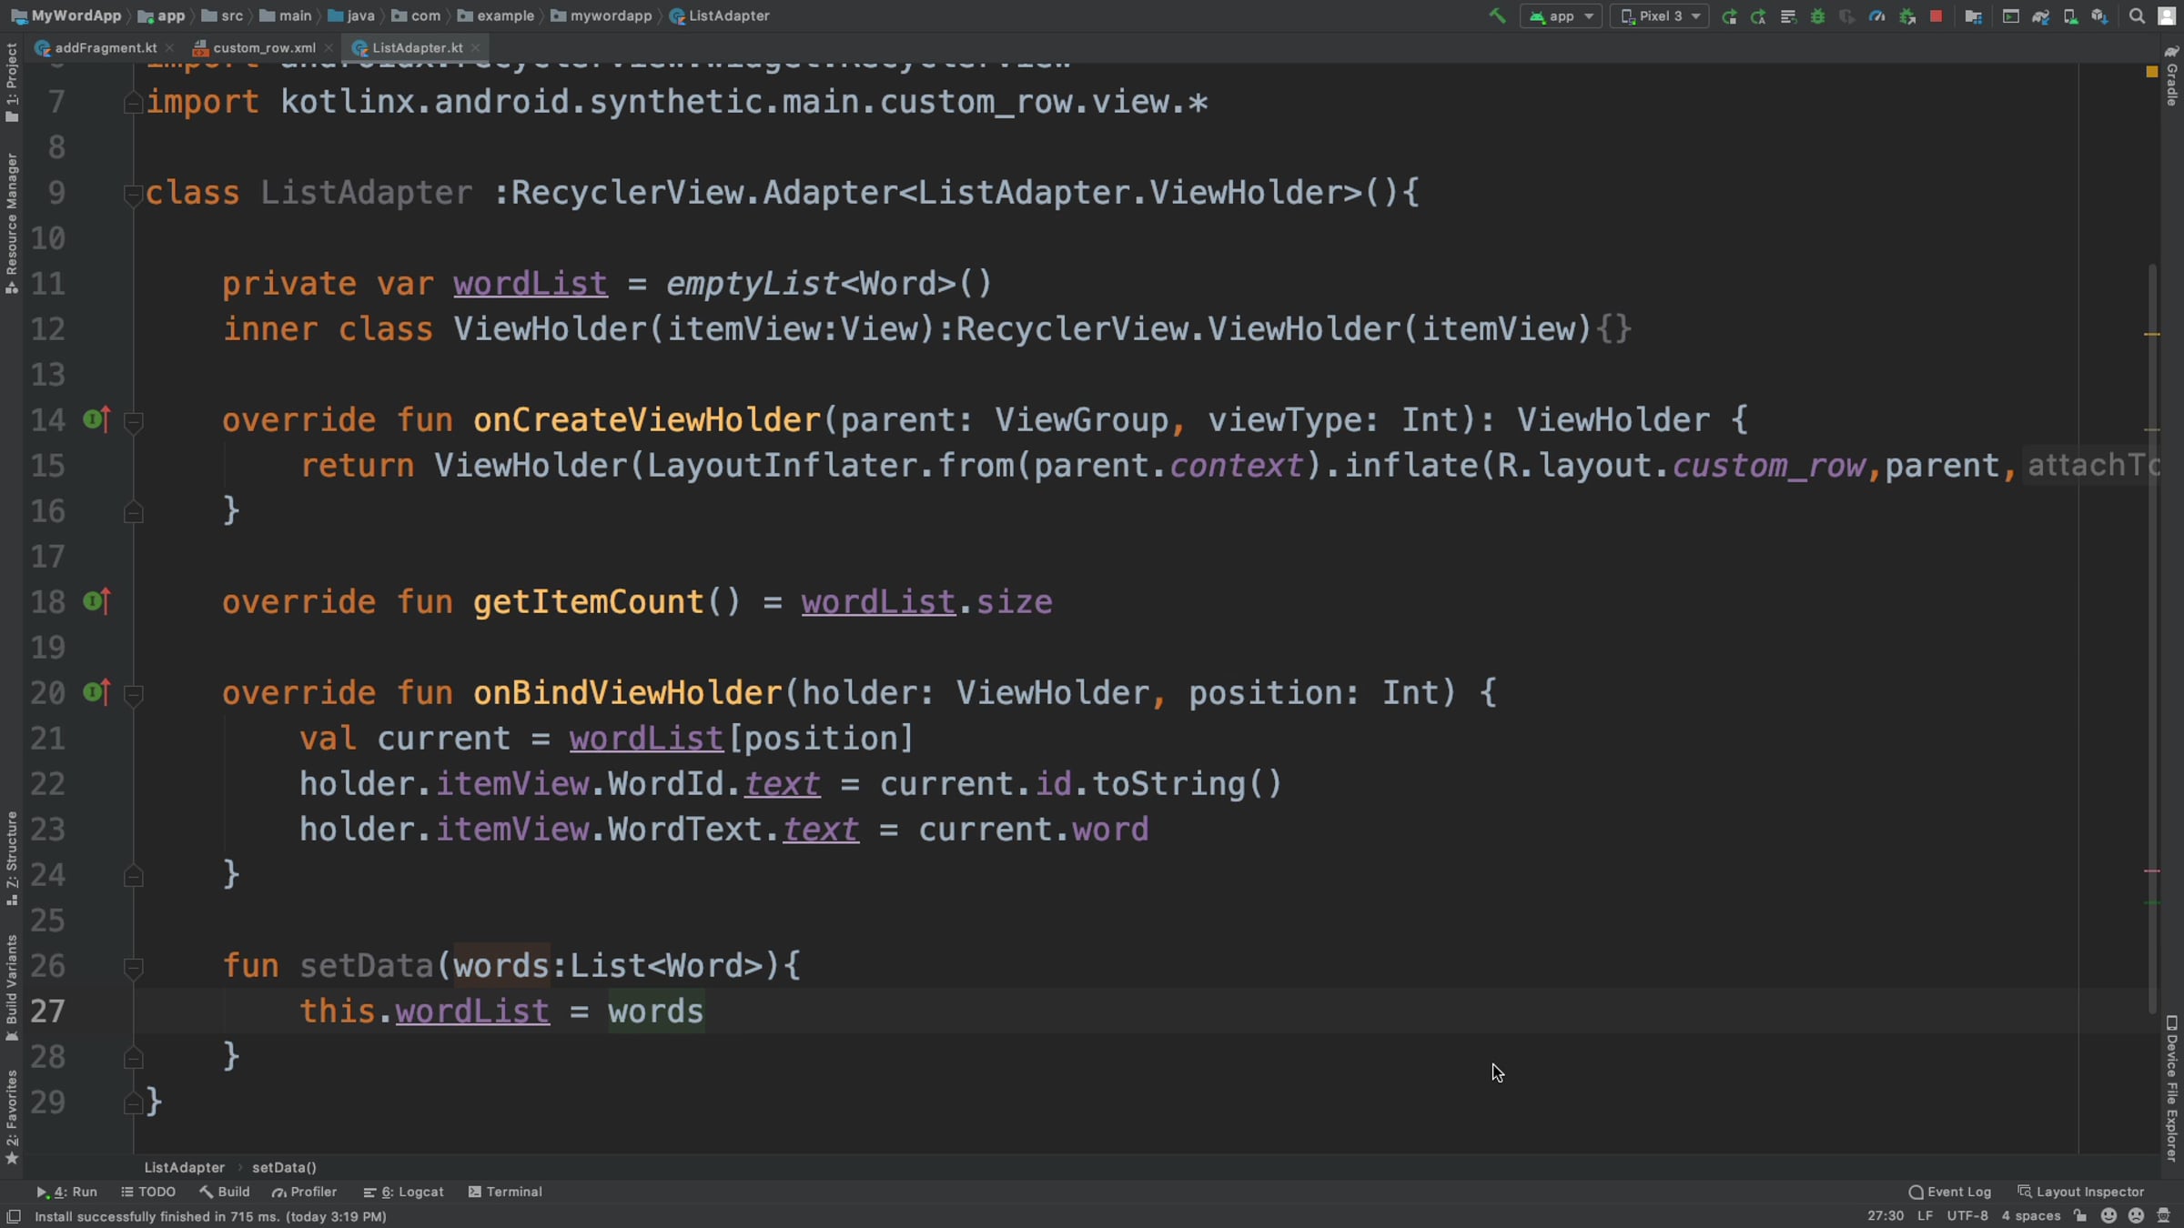
Task: Toggle tool window bars at bottom-left corner
Action: (x=14, y=1216)
